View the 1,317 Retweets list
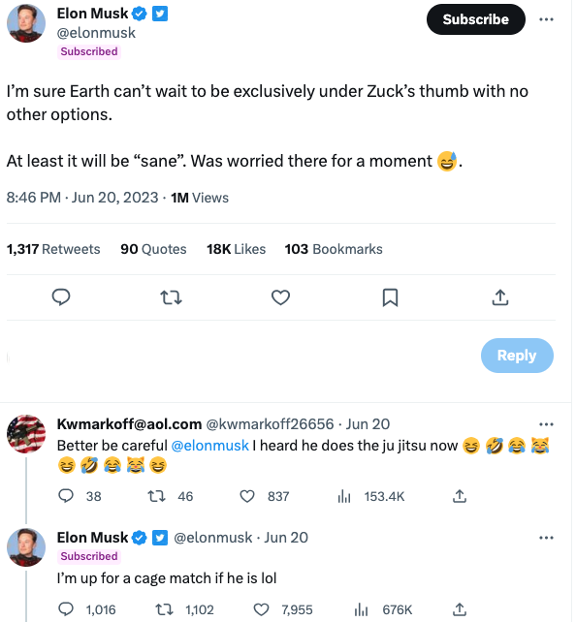The image size is (576, 622). coord(53,249)
